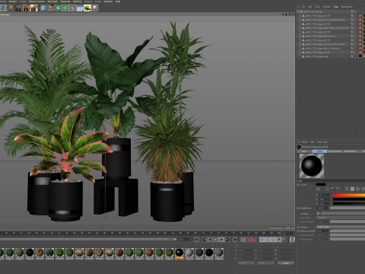
Task: Open the Render Settings clapperboard icon
Action: coord(34,8)
